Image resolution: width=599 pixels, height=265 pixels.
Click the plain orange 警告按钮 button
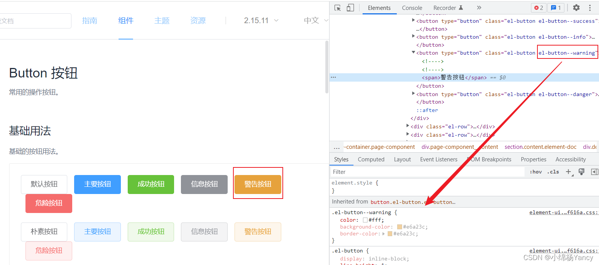tap(258, 232)
